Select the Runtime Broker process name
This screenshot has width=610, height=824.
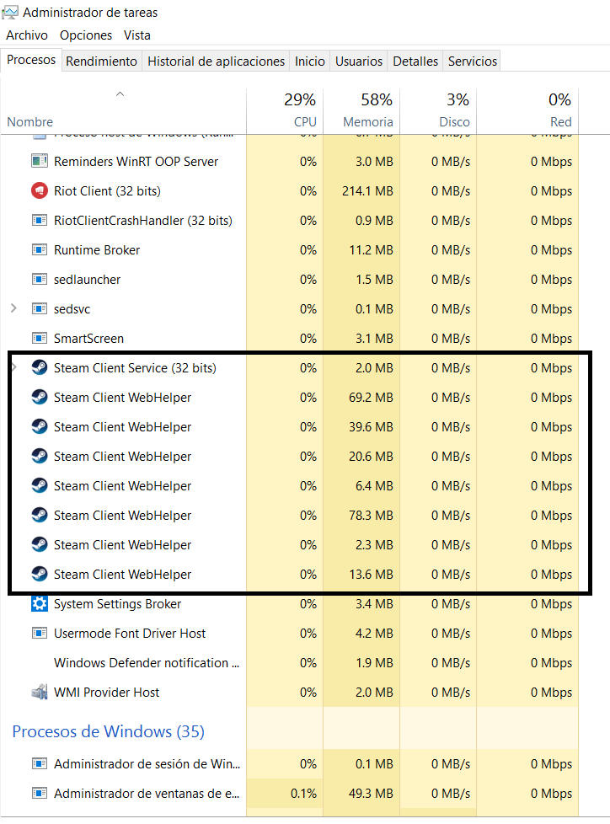click(97, 249)
